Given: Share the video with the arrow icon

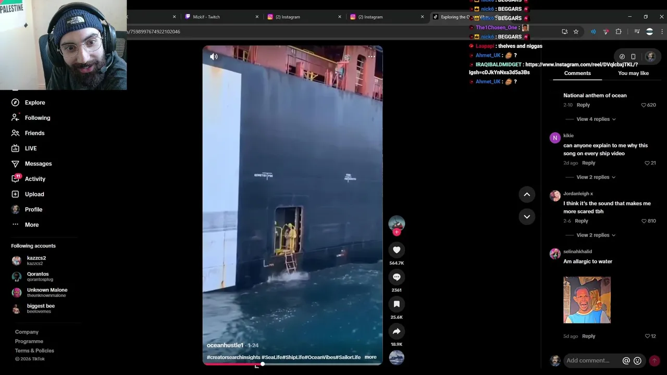Looking at the screenshot, I should point(397,331).
